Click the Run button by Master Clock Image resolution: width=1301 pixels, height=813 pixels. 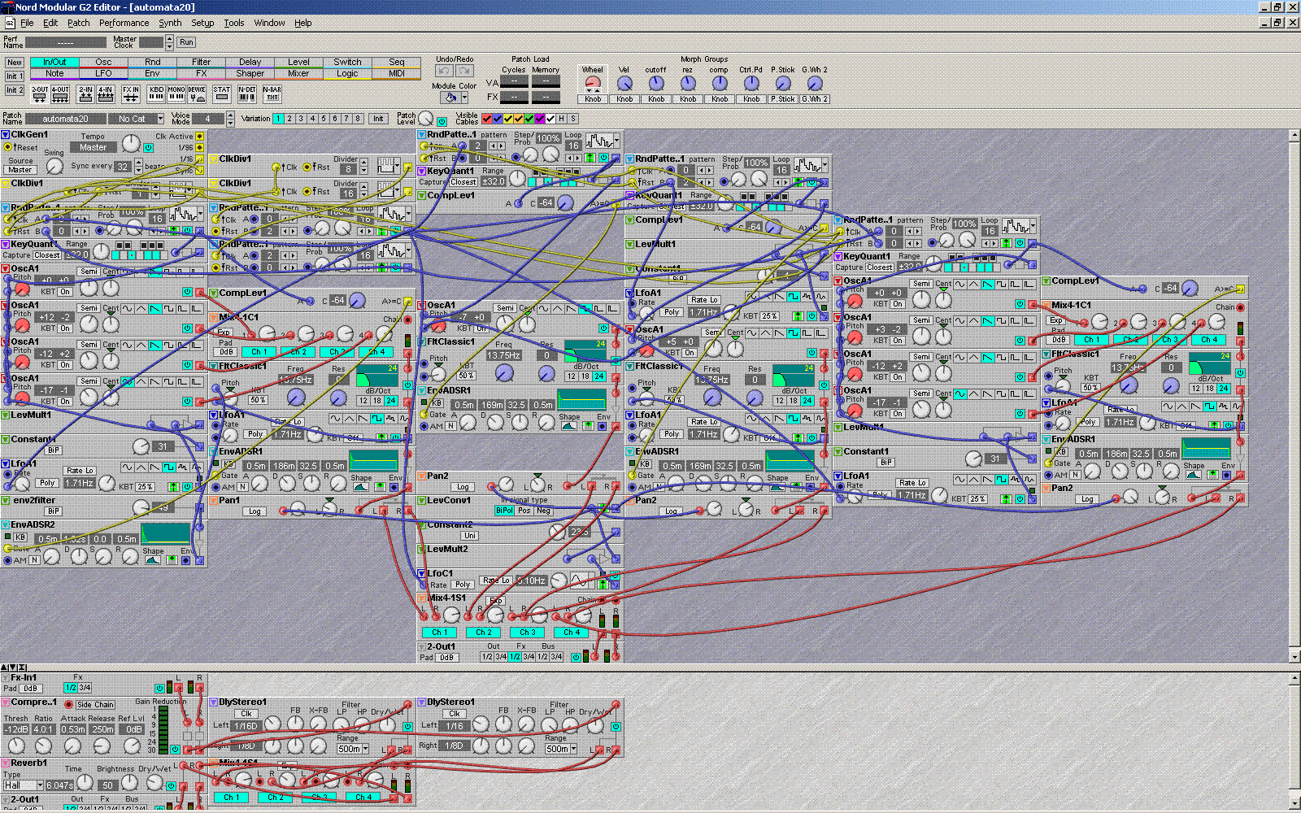[x=186, y=42]
